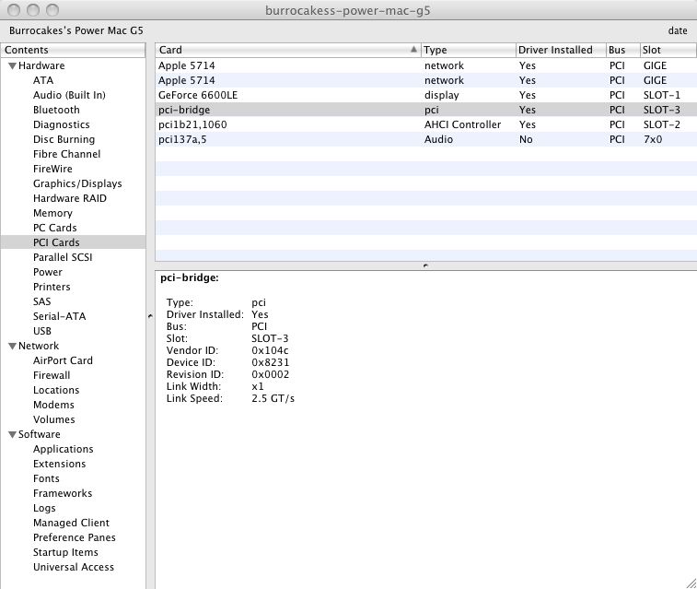Screen dimensions: 697x589
Task: Open Startup Items in sidebar
Action: (x=67, y=552)
